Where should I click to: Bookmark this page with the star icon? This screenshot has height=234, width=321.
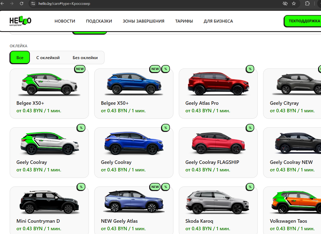[x=294, y=3]
